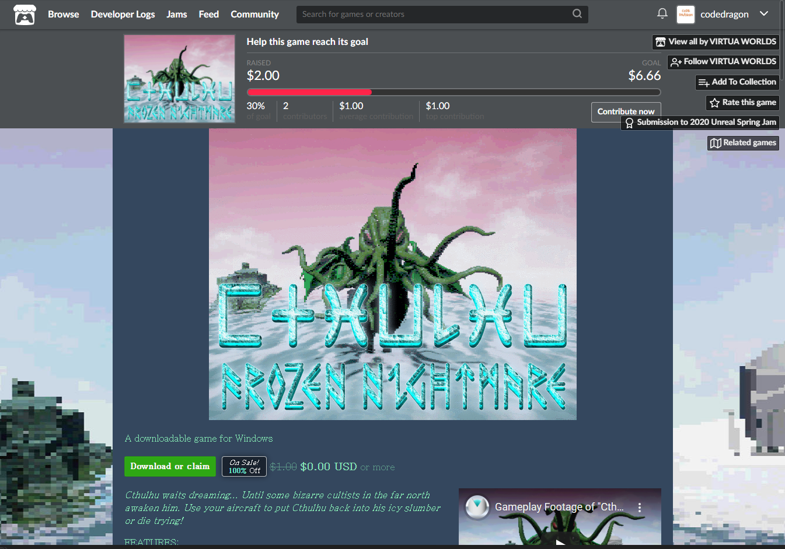785x549 pixels.
Task: Click 'A downloadable game for Windows' text
Action: [x=199, y=438]
